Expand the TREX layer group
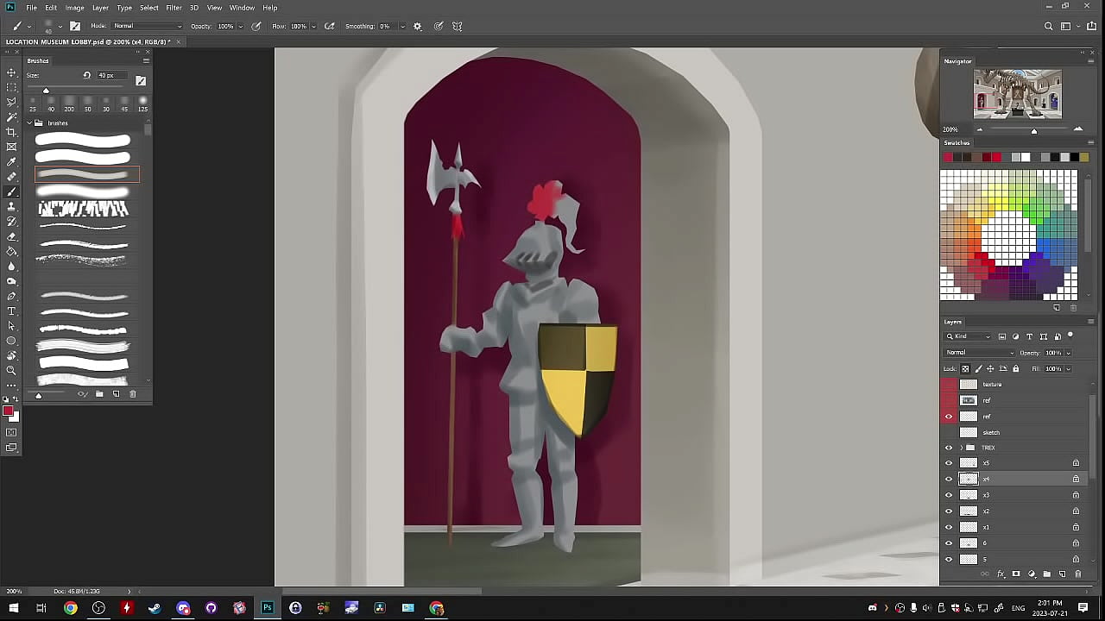The height and width of the screenshot is (621, 1105). click(x=961, y=448)
